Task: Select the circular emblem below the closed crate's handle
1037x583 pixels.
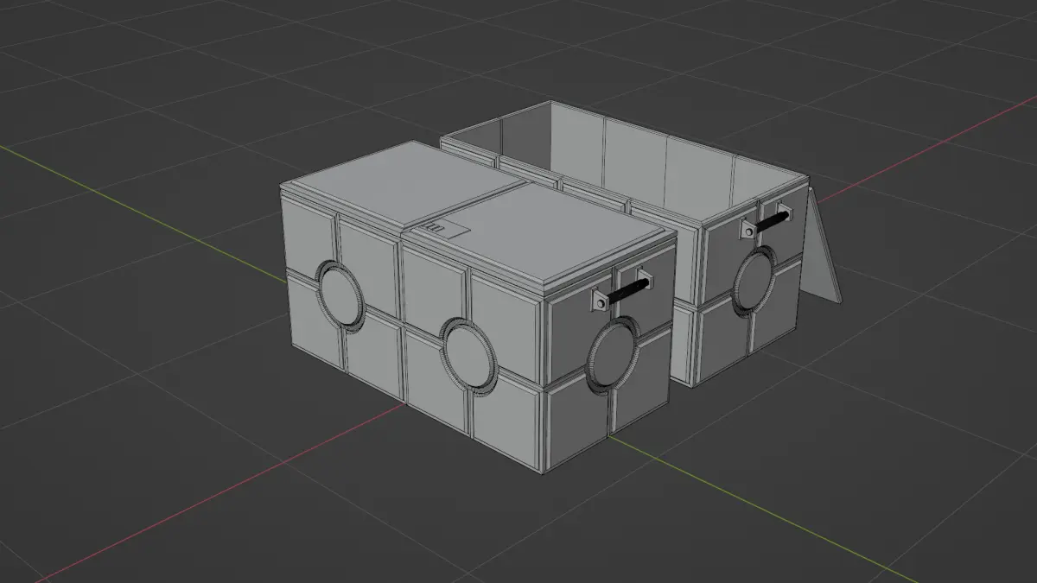Action: coord(614,355)
